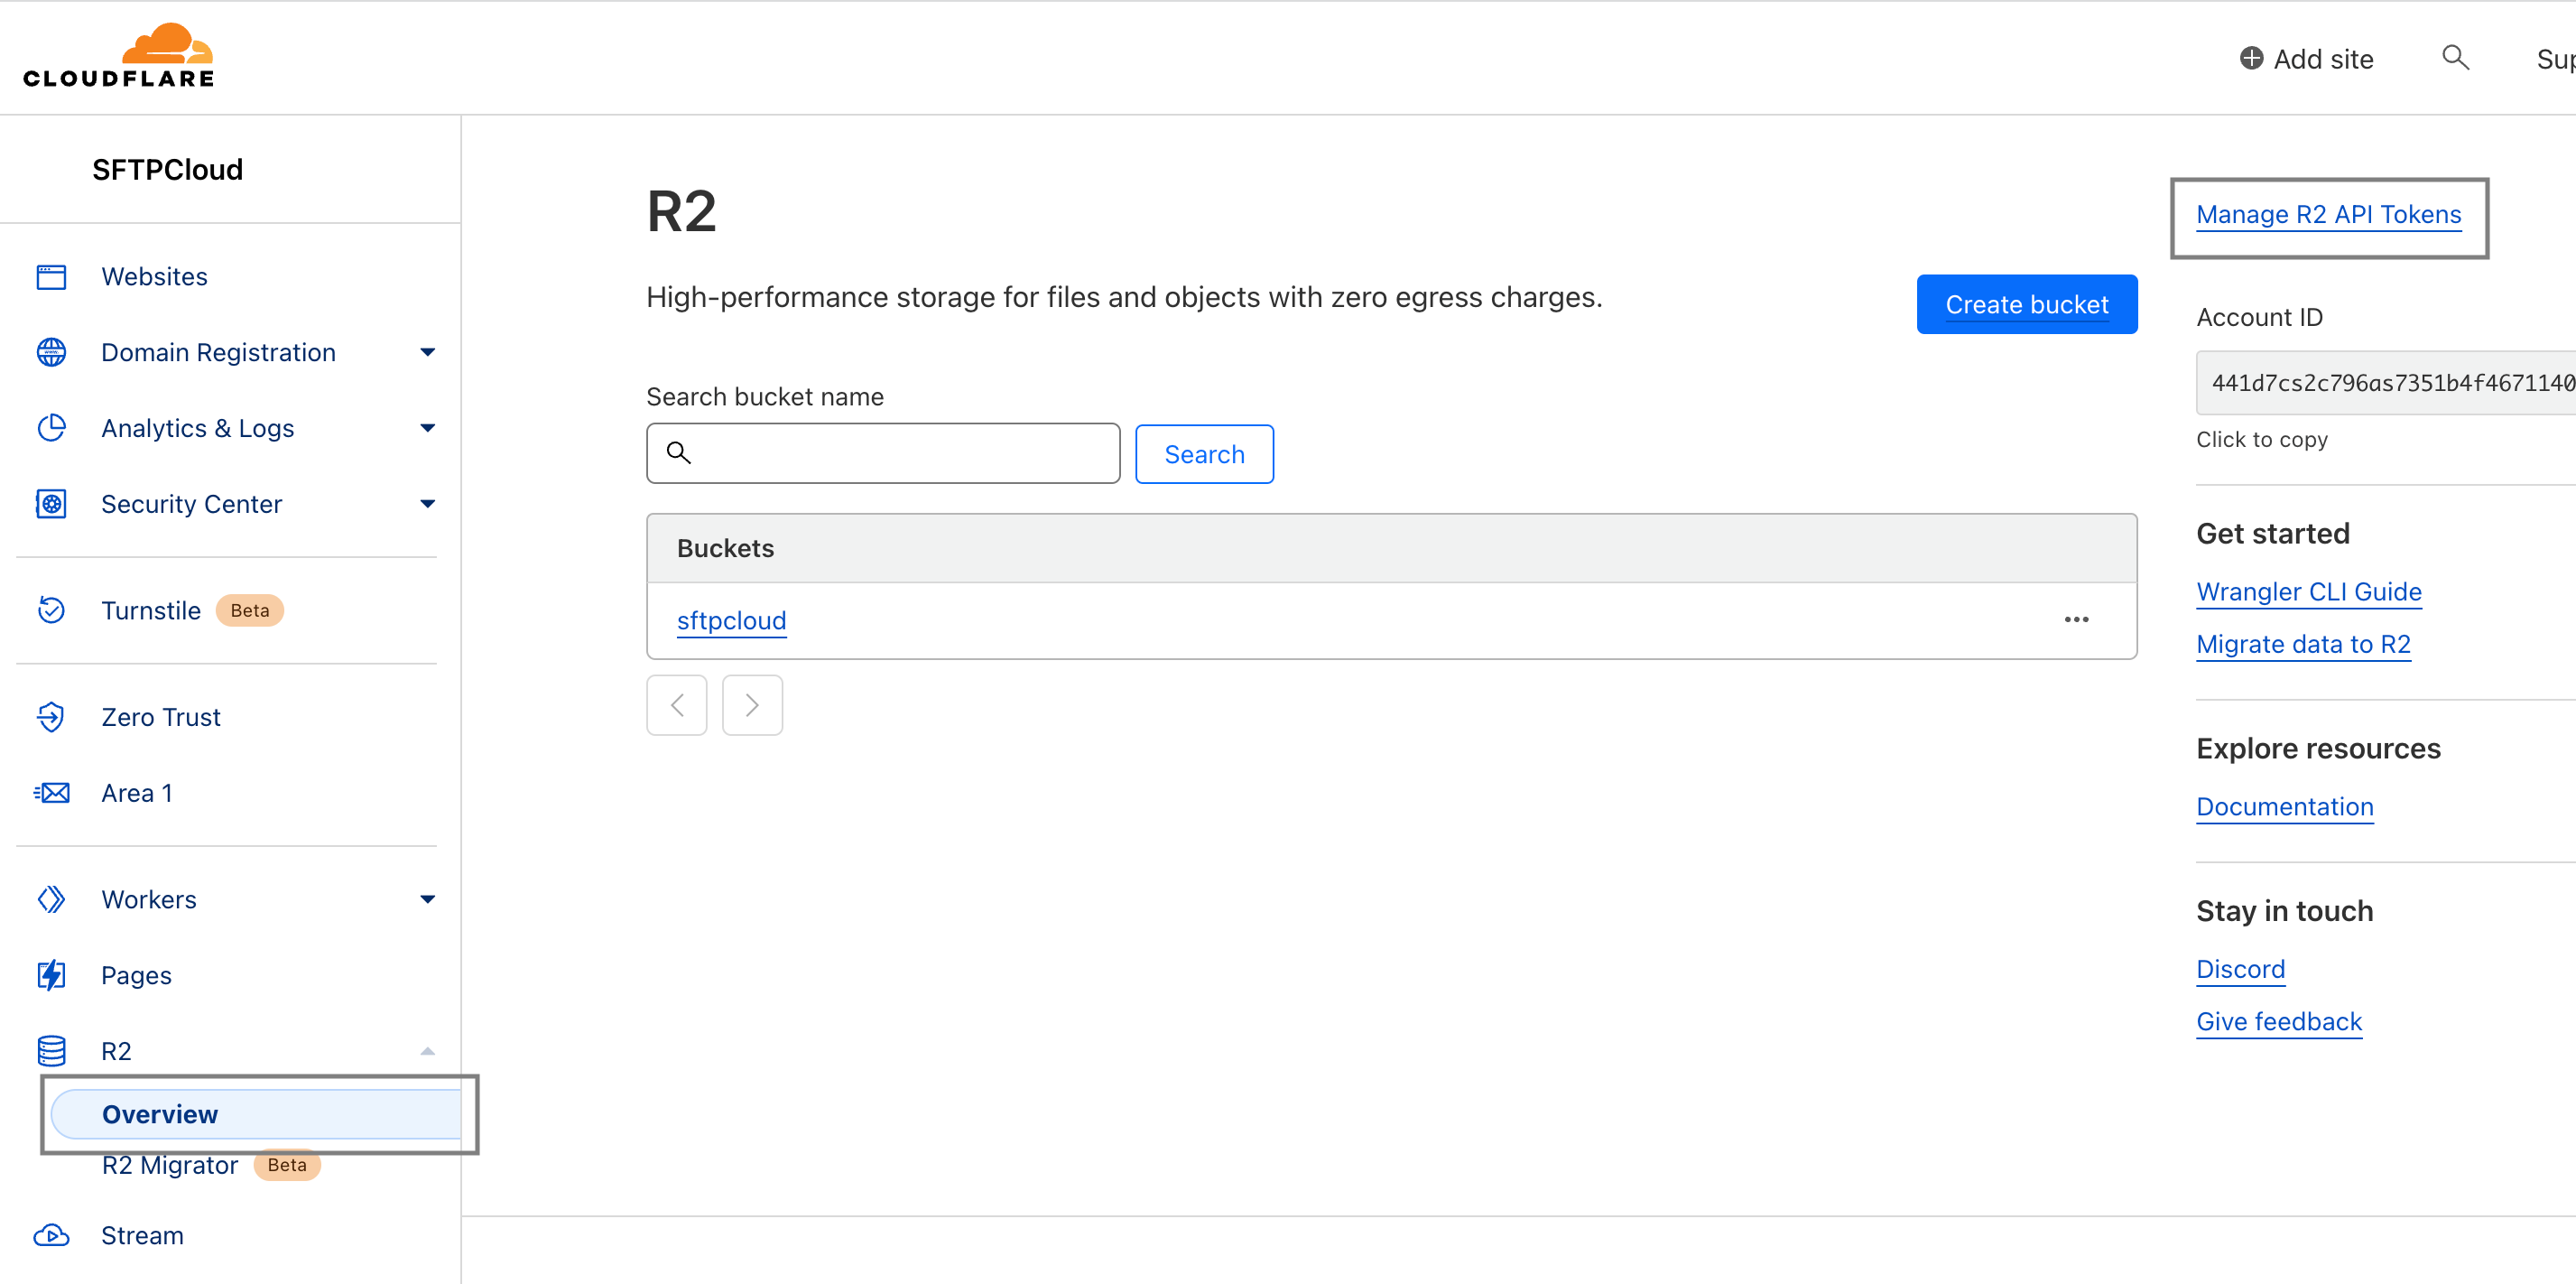Go to previous page of buckets
2576x1284 pixels.
click(677, 705)
